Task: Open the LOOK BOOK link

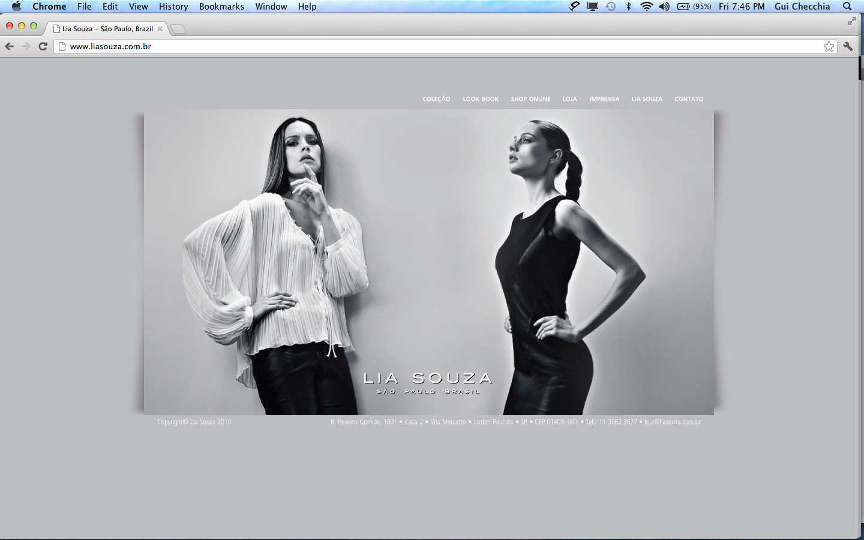Action: (481, 99)
